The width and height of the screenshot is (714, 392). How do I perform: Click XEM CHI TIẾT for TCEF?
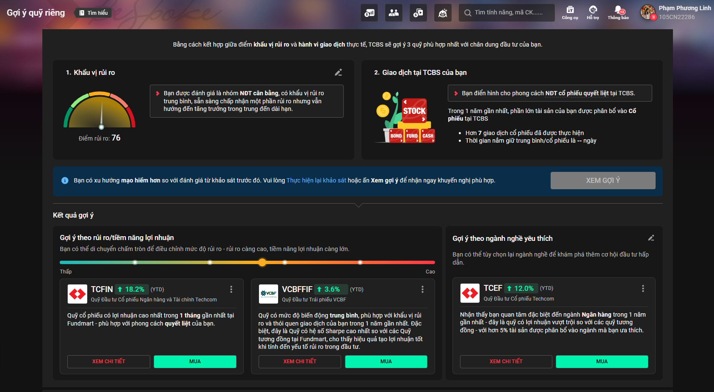tap(506, 362)
